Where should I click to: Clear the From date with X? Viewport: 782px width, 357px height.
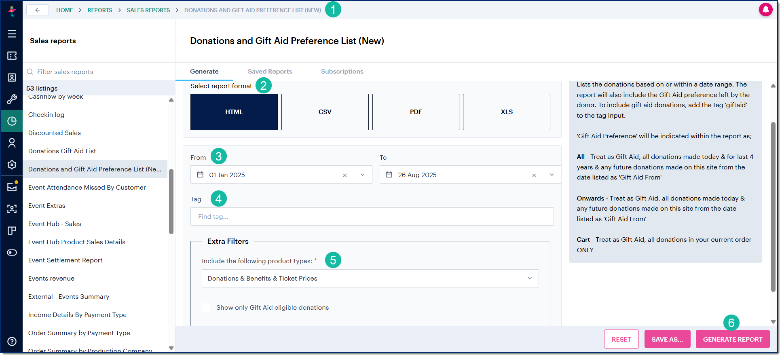click(x=345, y=175)
